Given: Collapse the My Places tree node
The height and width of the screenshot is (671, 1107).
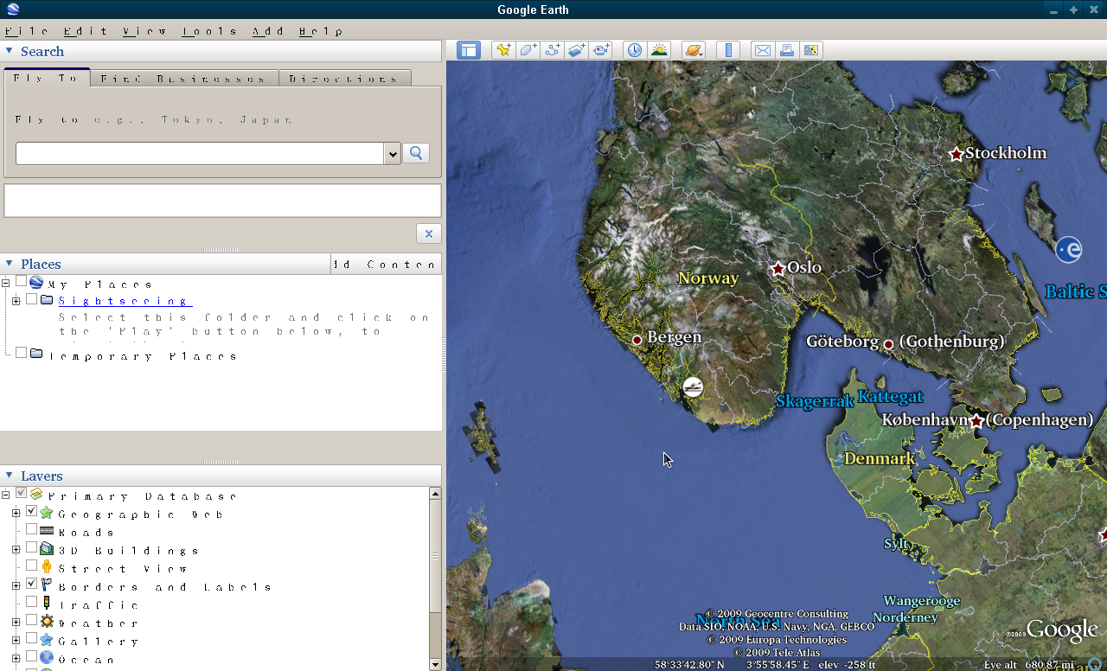Looking at the screenshot, I should click(5, 283).
